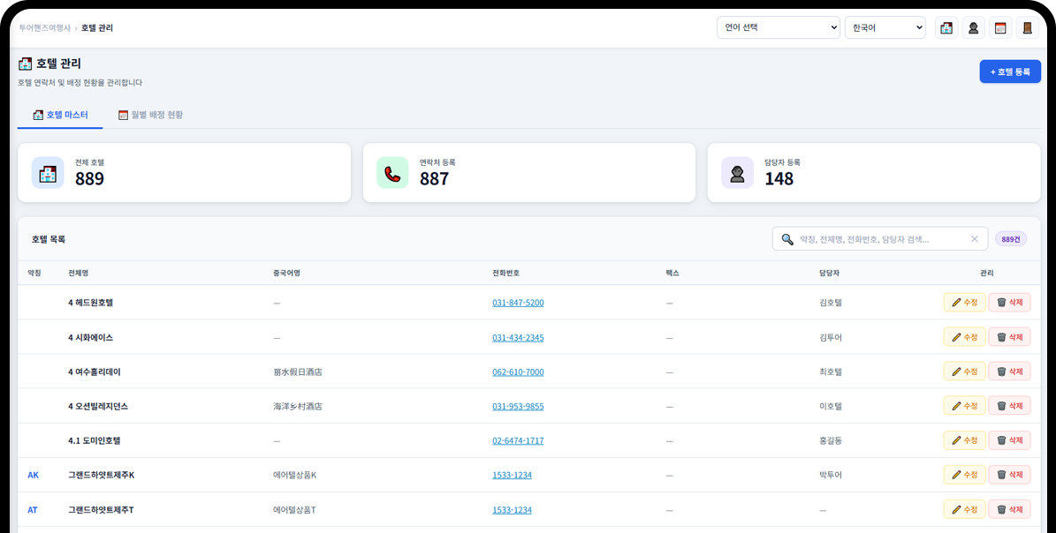Edit the 4 헤드원호텔 row with 수정
The height and width of the screenshot is (533, 1056).
tap(964, 303)
